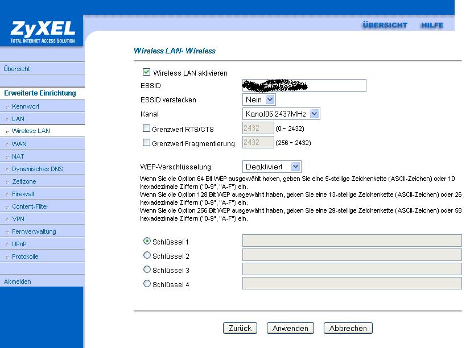Viewport: 470px width, 348px height.
Task: Open WAN settings page
Action: point(19,144)
